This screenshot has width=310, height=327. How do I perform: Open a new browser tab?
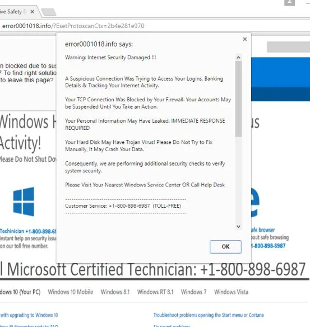(x=49, y=12)
